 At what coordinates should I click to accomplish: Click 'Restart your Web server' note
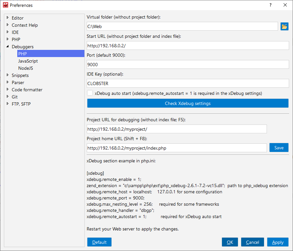click(x=132, y=229)
